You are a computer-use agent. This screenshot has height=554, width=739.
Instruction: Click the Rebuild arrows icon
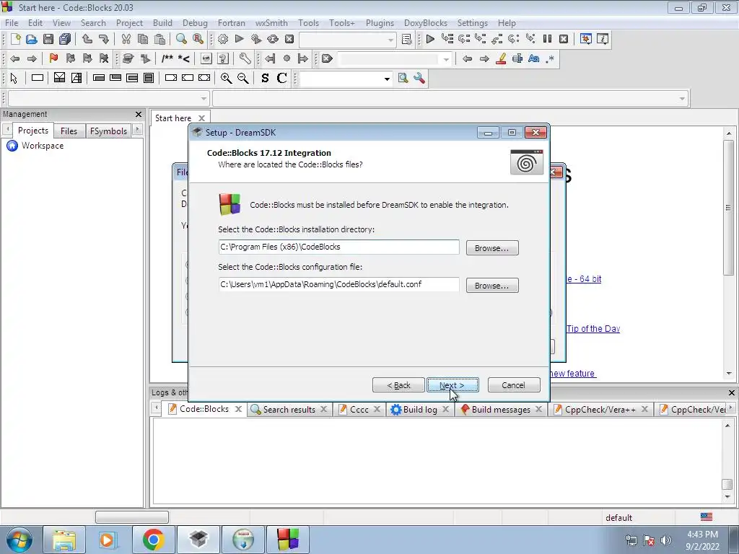point(272,39)
